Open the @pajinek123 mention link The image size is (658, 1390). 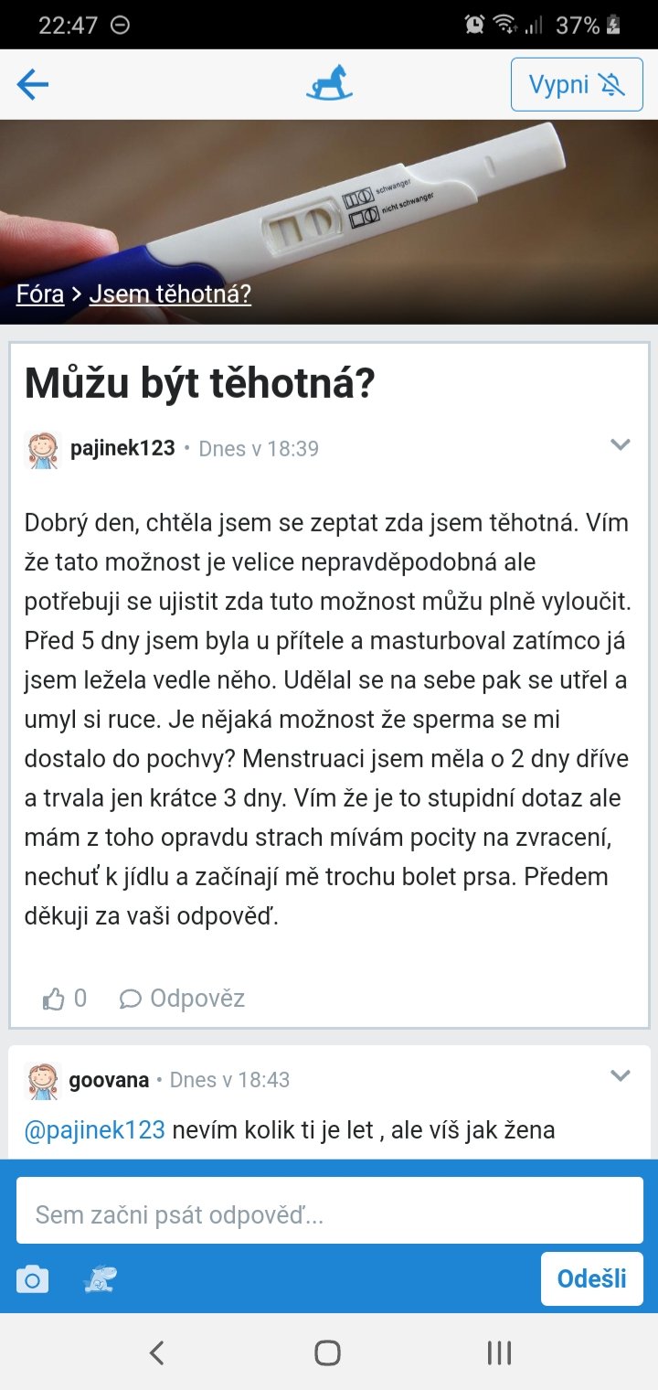click(x=94, y=1129)
